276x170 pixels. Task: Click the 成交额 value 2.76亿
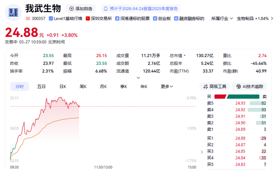tap(154, 63)
